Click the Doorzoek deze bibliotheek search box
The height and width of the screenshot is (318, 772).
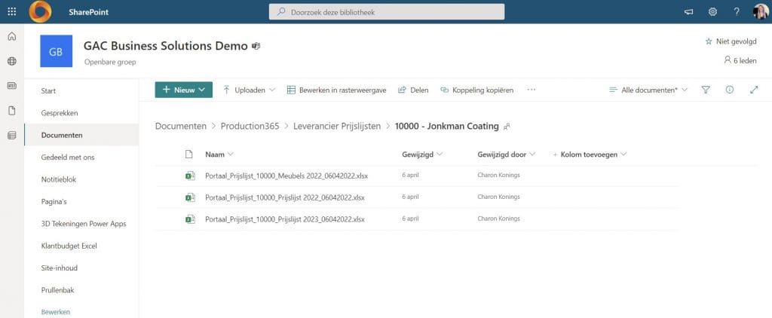click(x=387, y=12)
